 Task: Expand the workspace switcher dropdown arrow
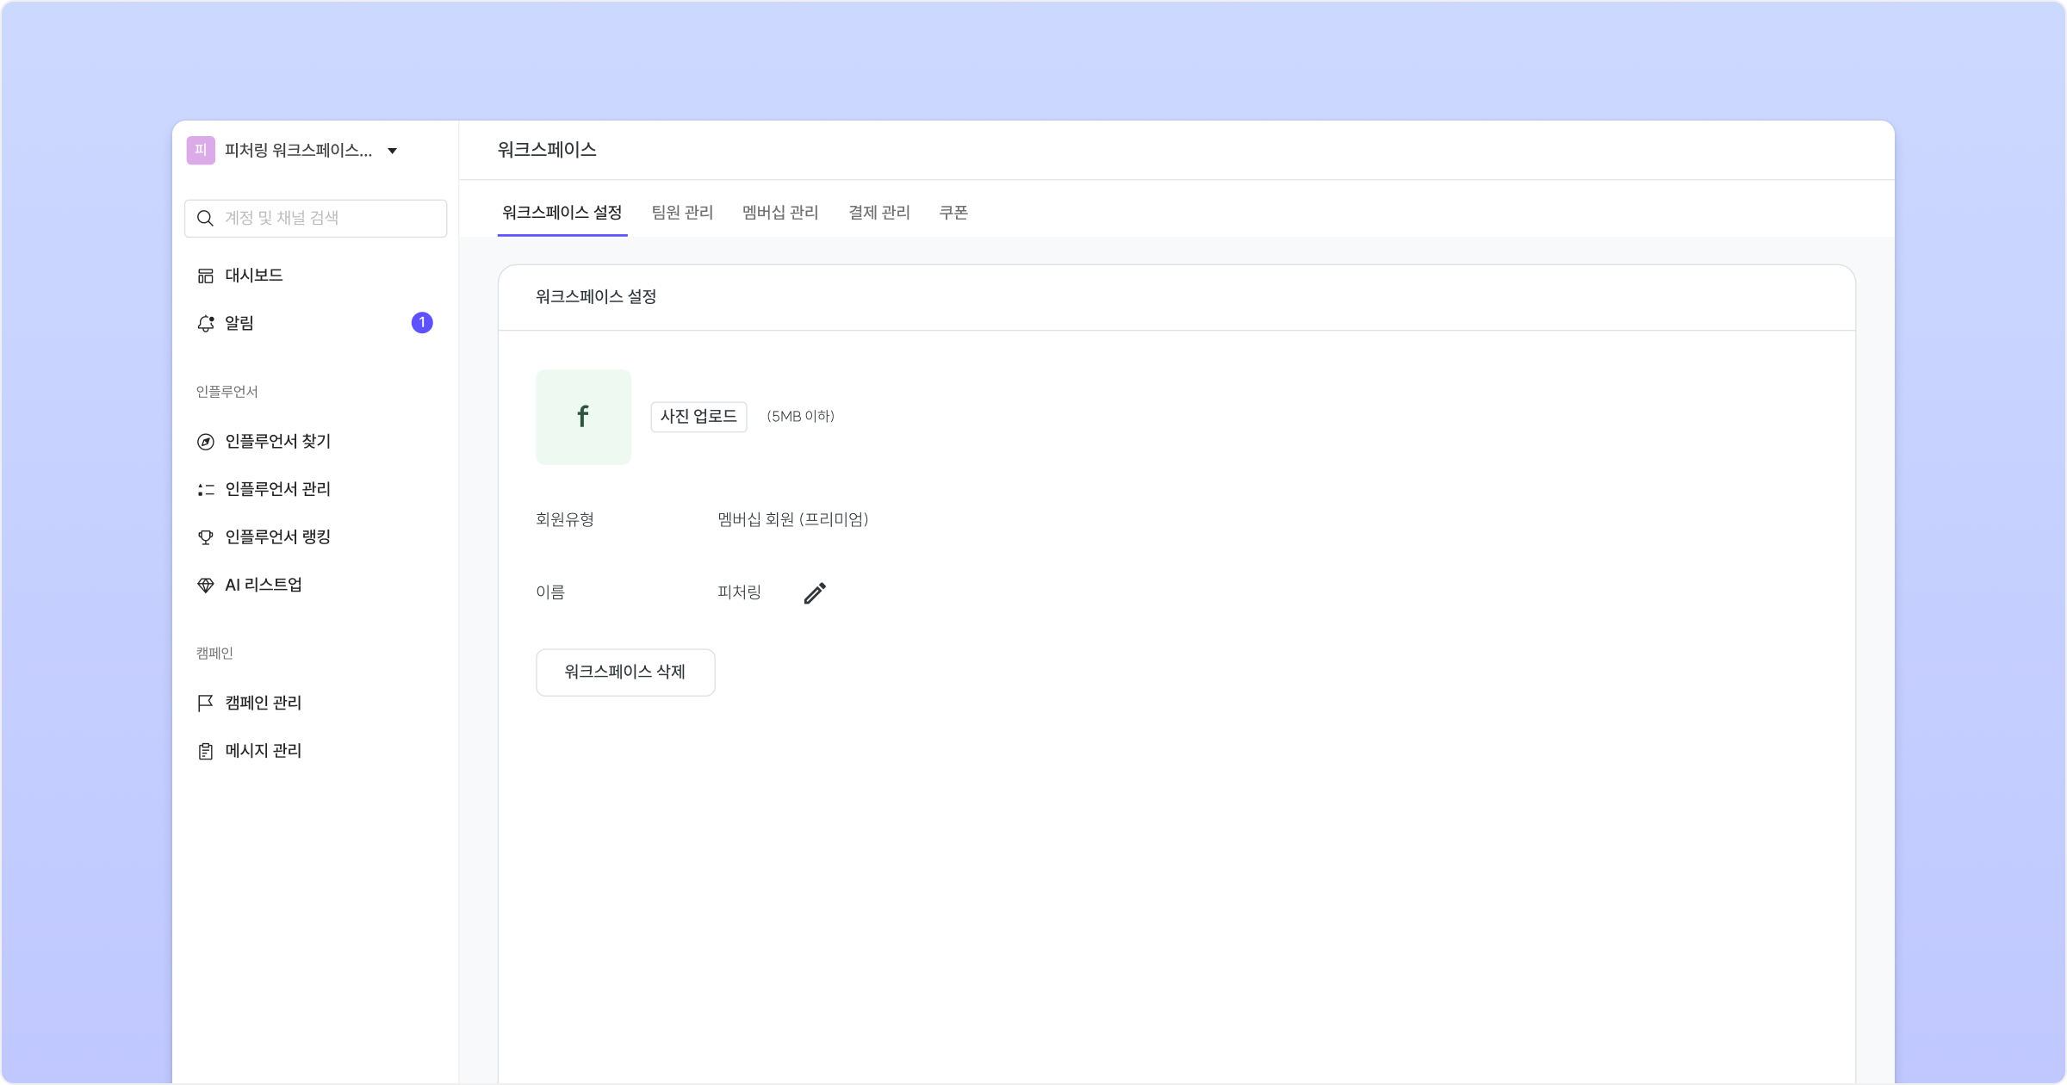point(393,152)
